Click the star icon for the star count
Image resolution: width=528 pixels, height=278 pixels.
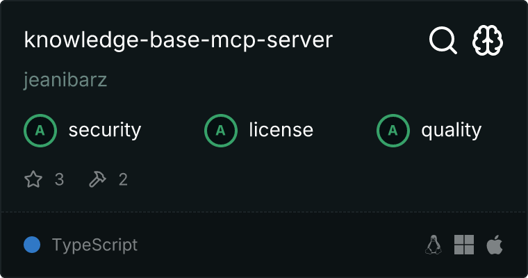tap(33, 180)
